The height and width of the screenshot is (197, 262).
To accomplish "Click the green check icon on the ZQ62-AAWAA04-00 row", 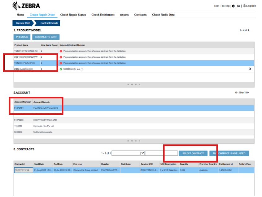I will [61, 69].
